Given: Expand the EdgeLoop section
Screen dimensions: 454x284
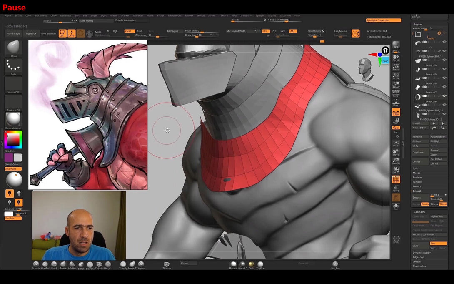Looking at the screenshot, I should point(418,257).
